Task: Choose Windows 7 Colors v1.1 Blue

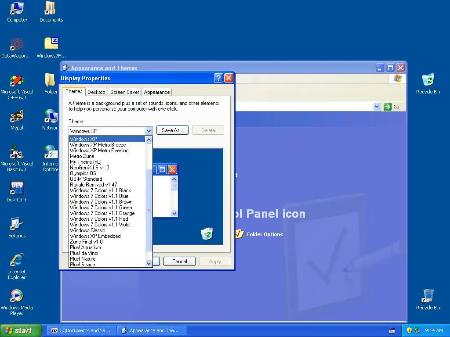Action: pos(107,196)
